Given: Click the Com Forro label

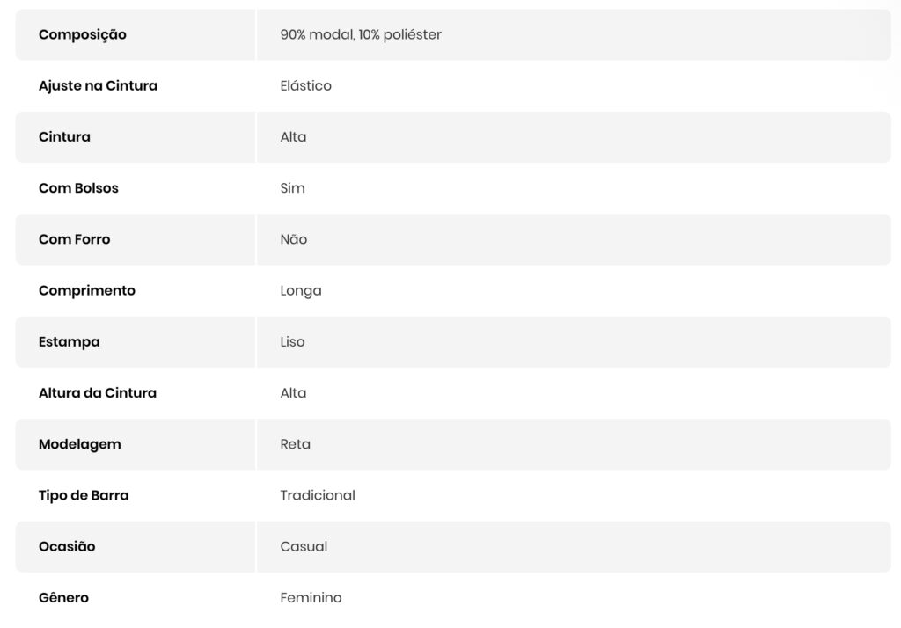Looking at the screenshot, I should point(75,239).
